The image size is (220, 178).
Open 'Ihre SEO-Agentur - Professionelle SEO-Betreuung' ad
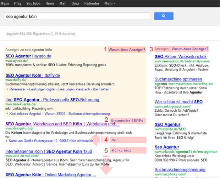[x=53, y=100]
